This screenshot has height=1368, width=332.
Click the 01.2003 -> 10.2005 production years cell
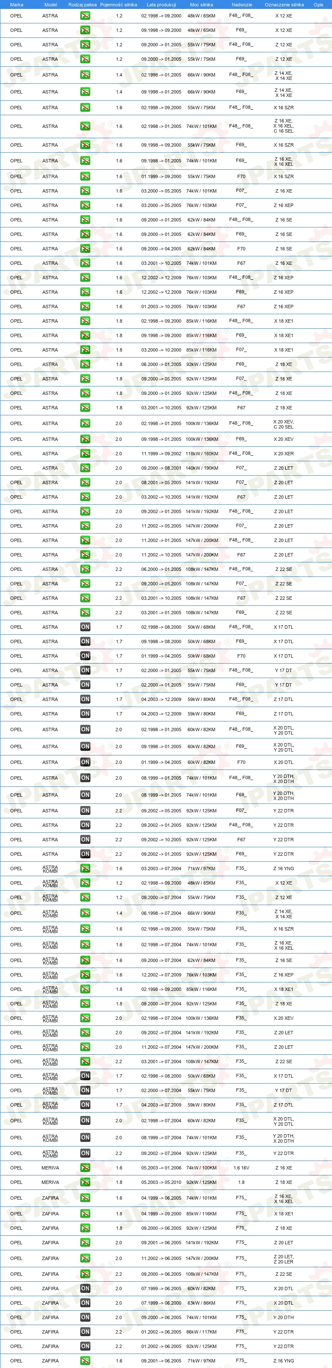[x=161, y=307]
